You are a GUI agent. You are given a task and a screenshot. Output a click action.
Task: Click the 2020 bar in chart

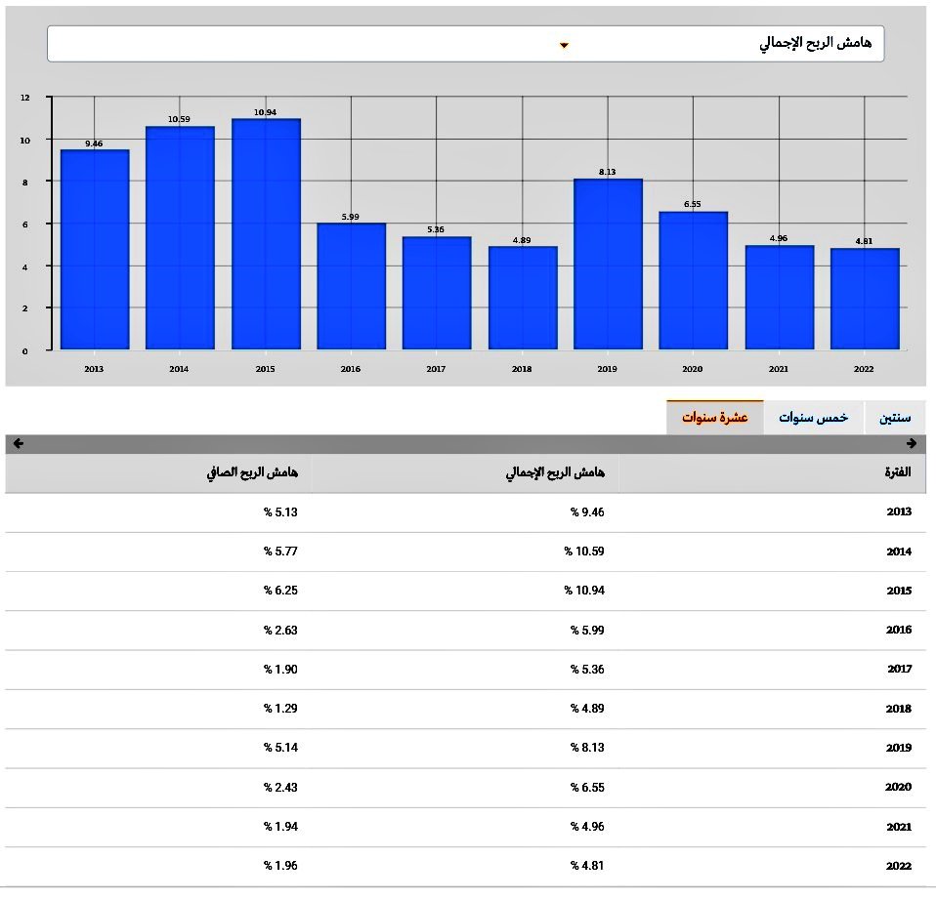tap(693, 280)
